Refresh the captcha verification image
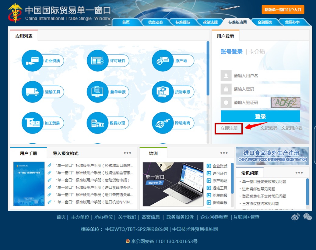This screenshot has width=316, height=250. click(286, 103)
